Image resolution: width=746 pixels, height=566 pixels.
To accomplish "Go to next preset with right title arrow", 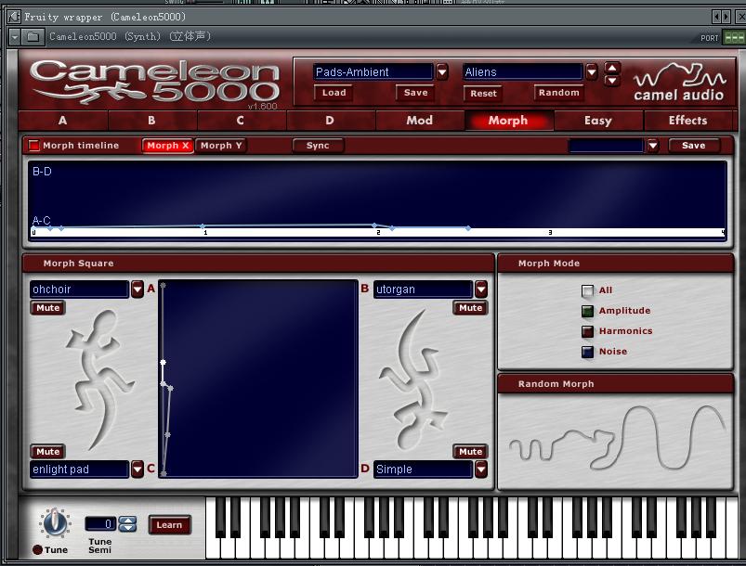I will click(726, 17).
